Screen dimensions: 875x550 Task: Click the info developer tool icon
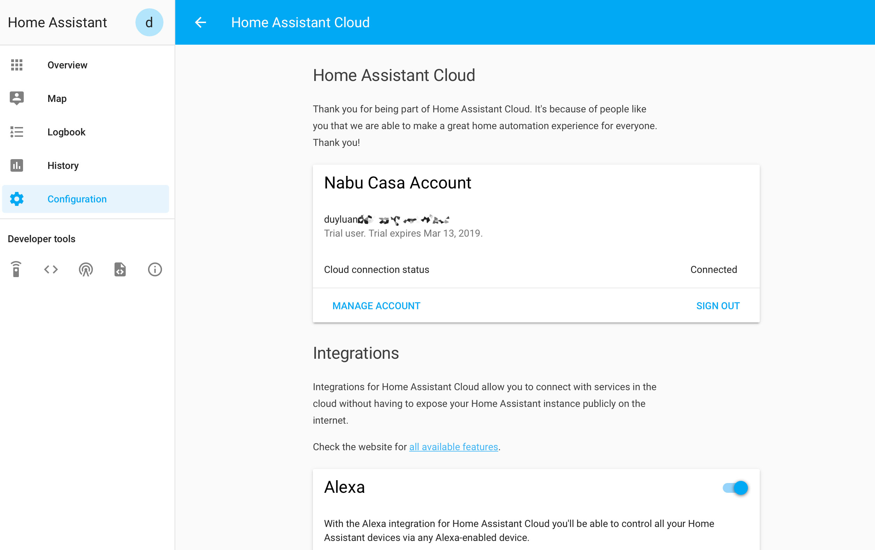154,269
